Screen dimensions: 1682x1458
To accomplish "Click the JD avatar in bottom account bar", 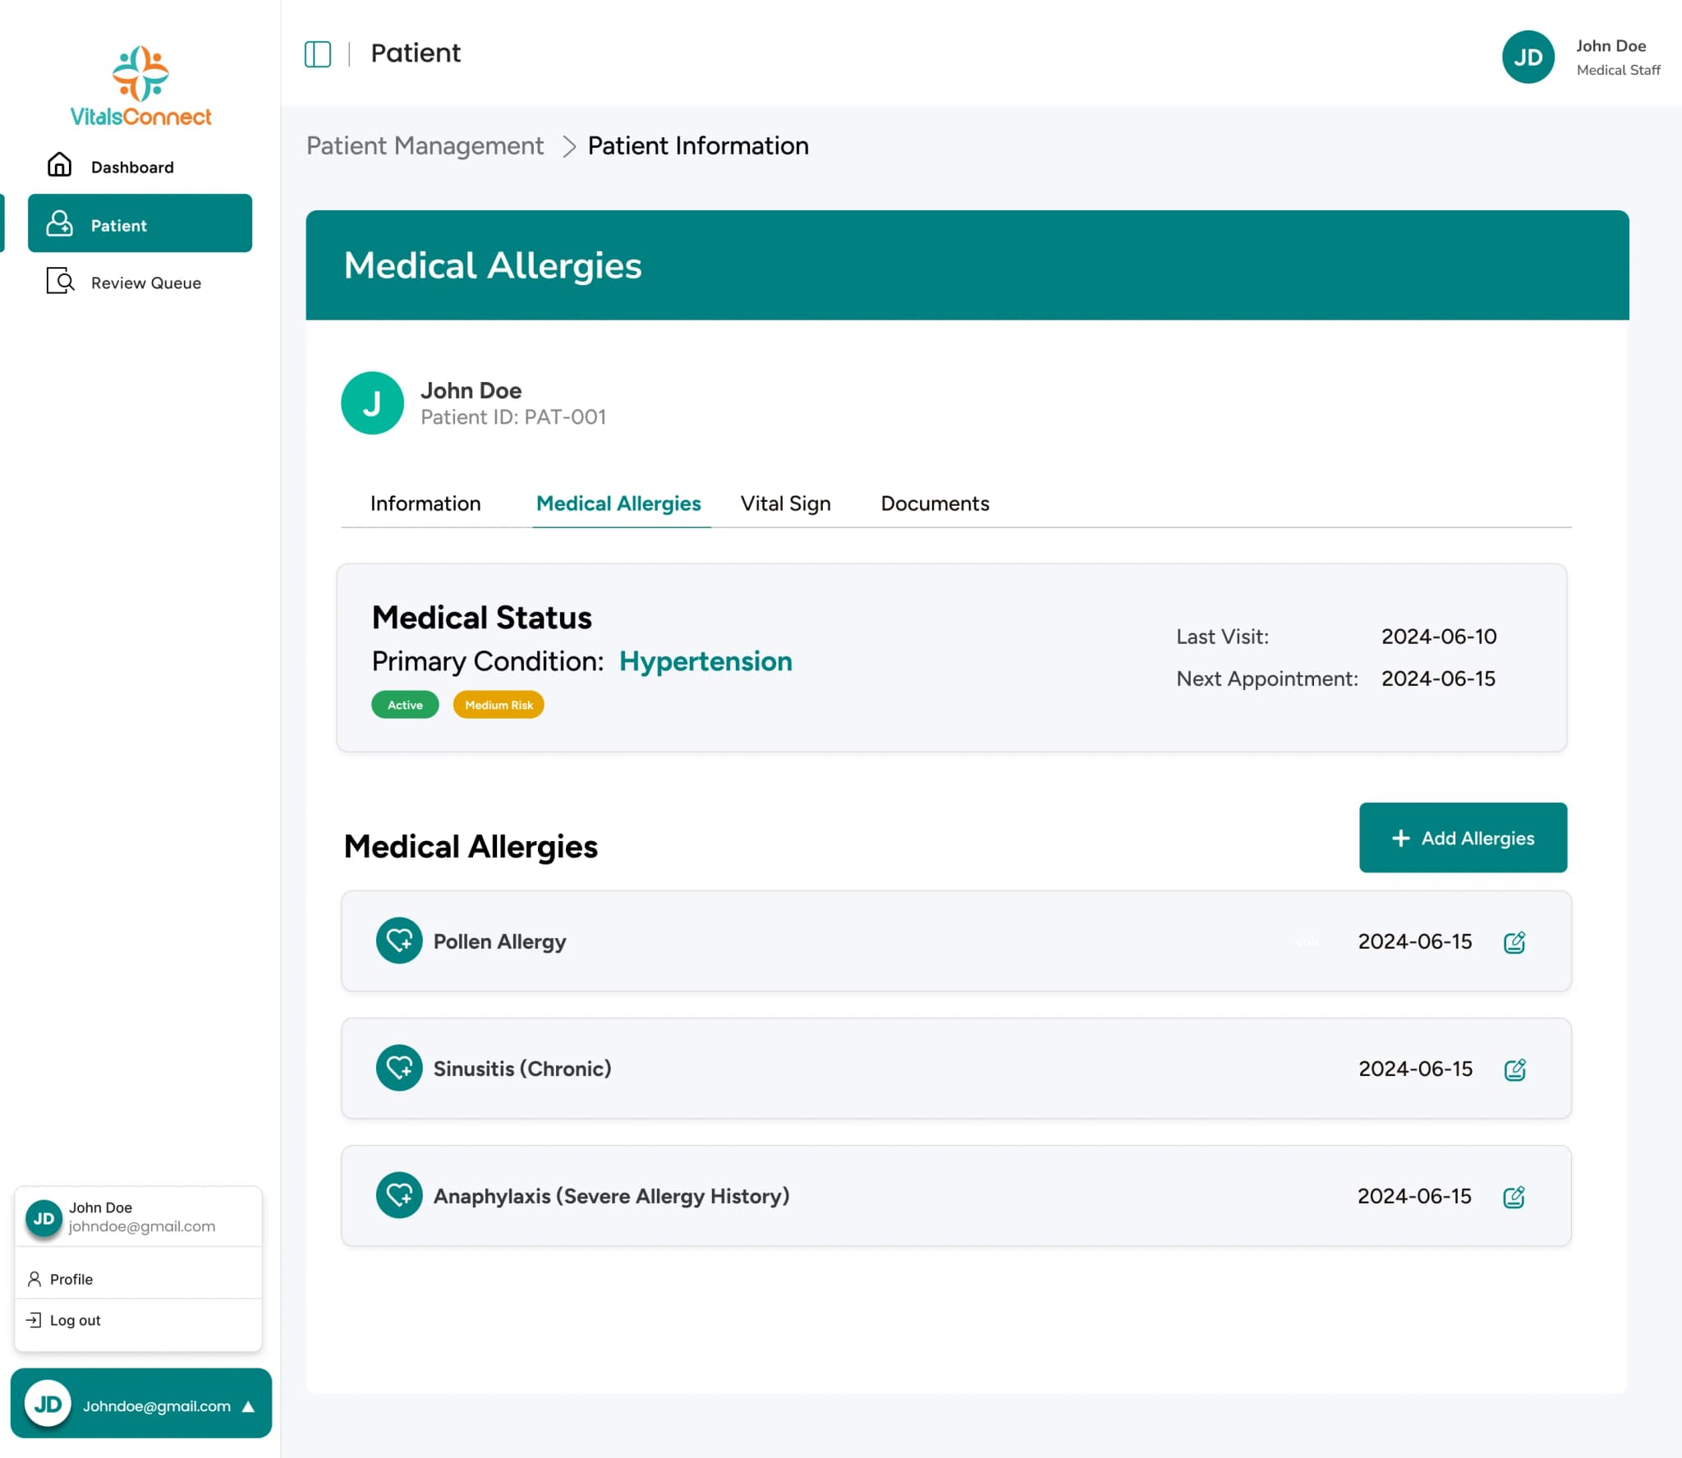I will (x=48, y=1404).
